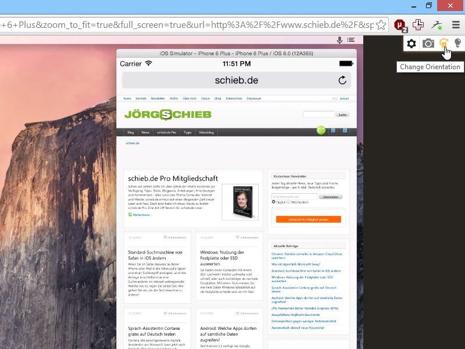Image resolution: width=465 pixels, height=349 pixels.
Task: Open article 'Sprach-Assistentin Cortana gratis auf Deutsch testen'
Action: 154,331
